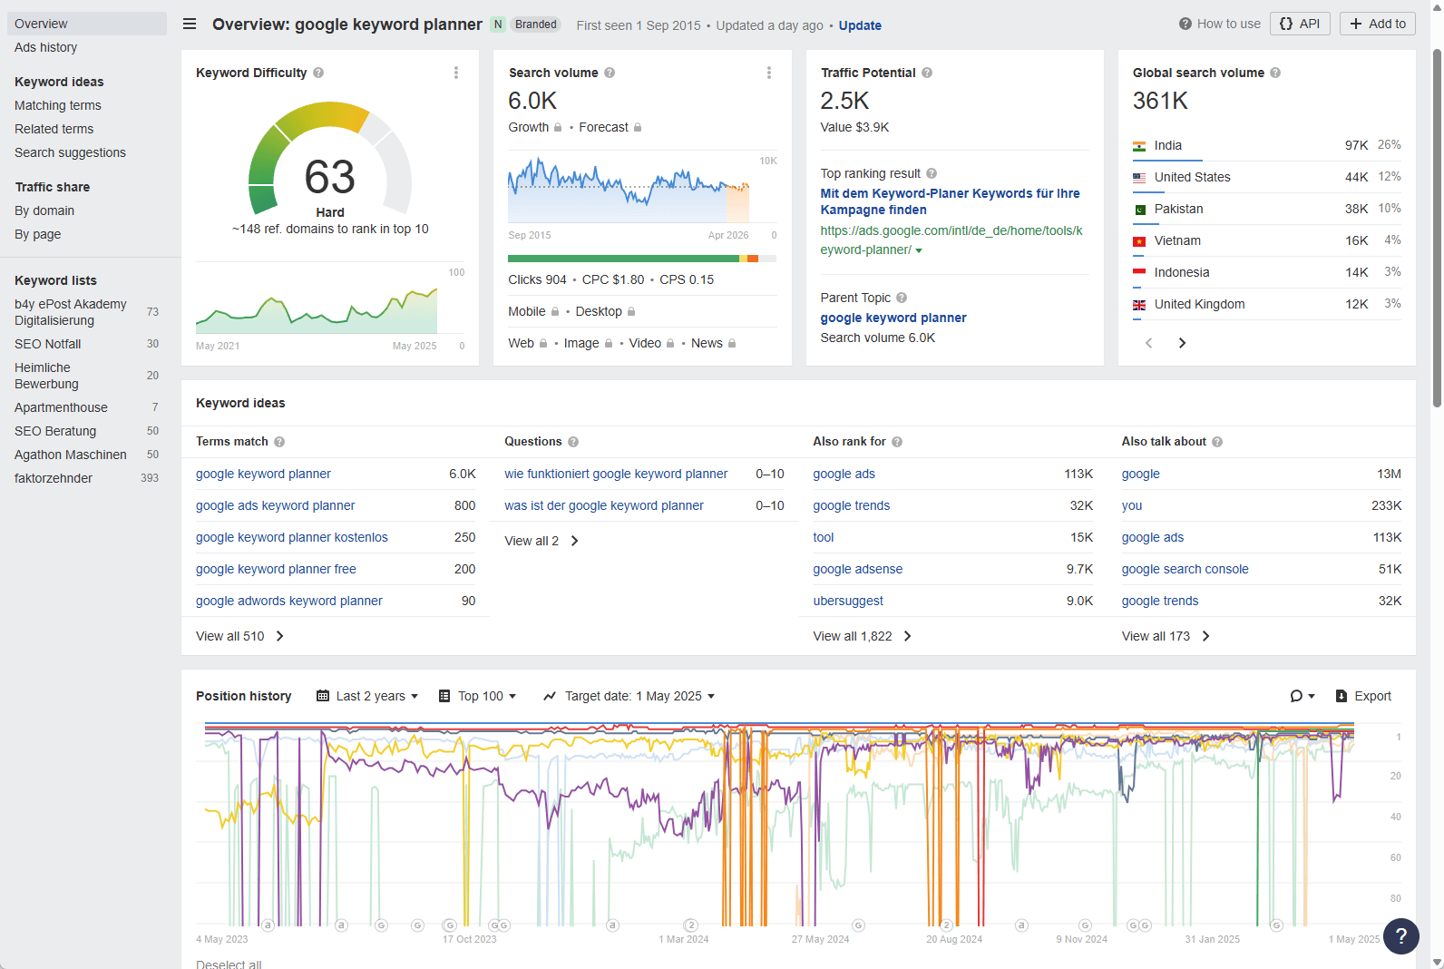Open Traffic share By page
Screen dimensions: 1444x969
coord(38,234)
